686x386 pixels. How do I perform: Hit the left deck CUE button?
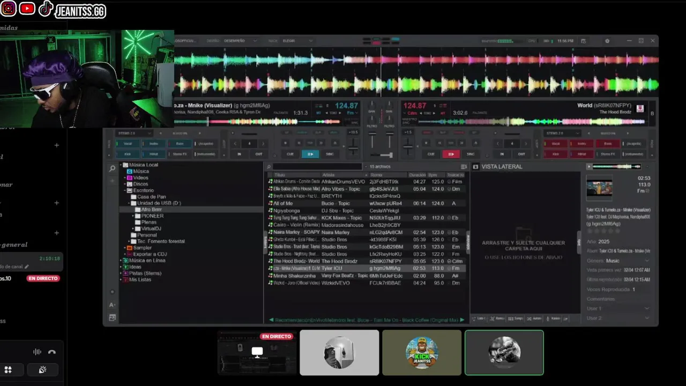click(290, 154)
